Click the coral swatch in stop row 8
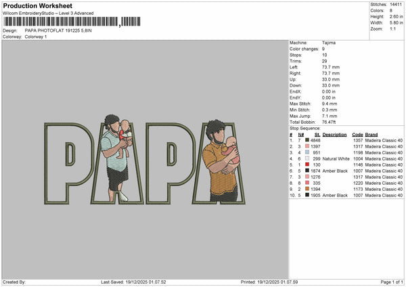406x287 pixels. pyautogui.click(x=307, y=183)
